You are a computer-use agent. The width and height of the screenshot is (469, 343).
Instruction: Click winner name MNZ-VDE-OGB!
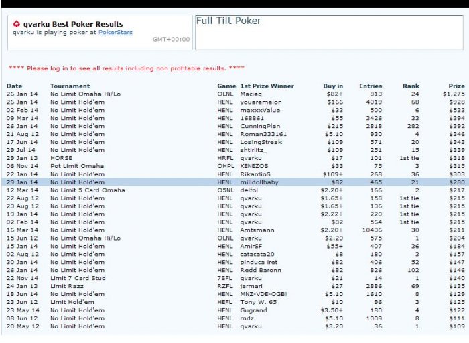[x=264, y=294]
